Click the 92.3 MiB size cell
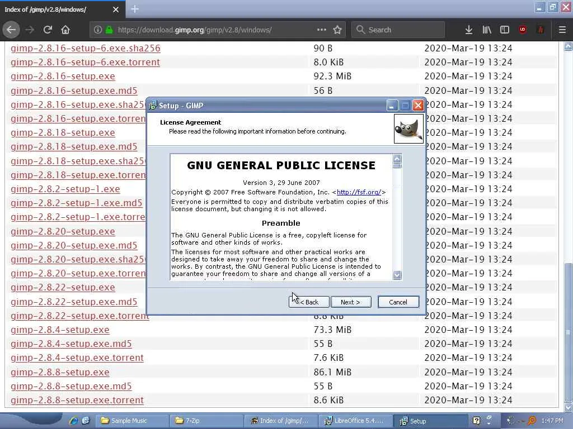 tap(332, 76)
